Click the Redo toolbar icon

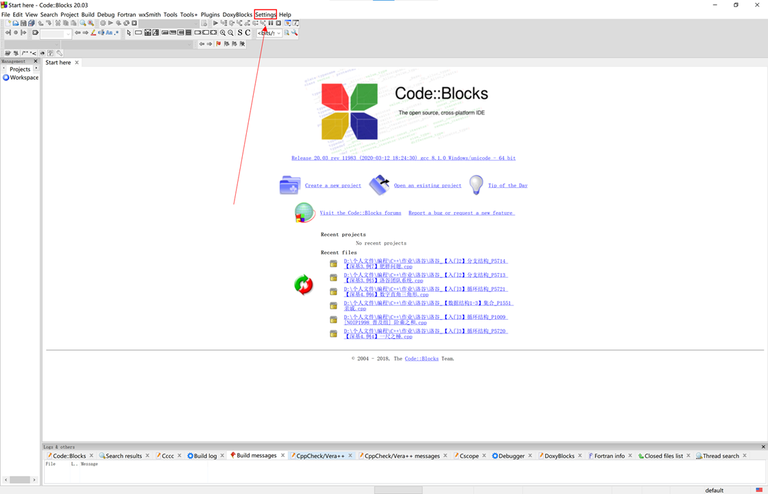49,23
